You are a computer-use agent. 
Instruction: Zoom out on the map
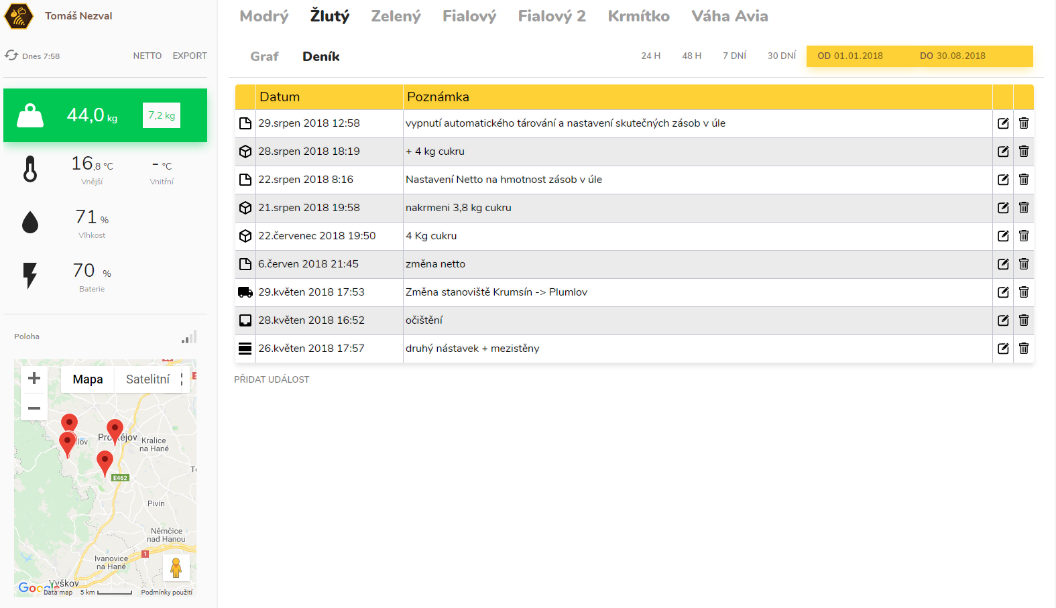point(34,408)
